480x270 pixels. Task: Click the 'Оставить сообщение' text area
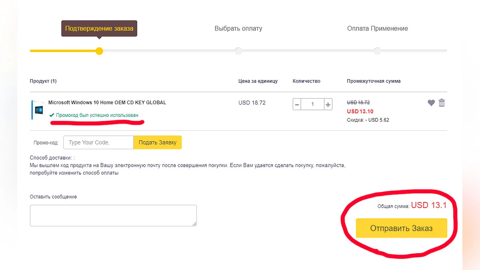point(113,215)
